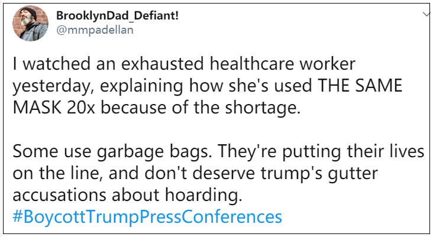433x237 pixels.
Task: Open the #BoycottTrumpPressConferences hashtag
Action: pyautogui.click(x=147, y=216)
